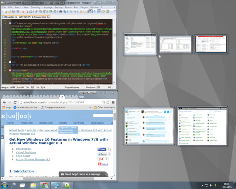This screenshot has height=189, width=236.
Task: Click the Replace icon in Notepad++ toolbar
Action: (x=65, y=11)
